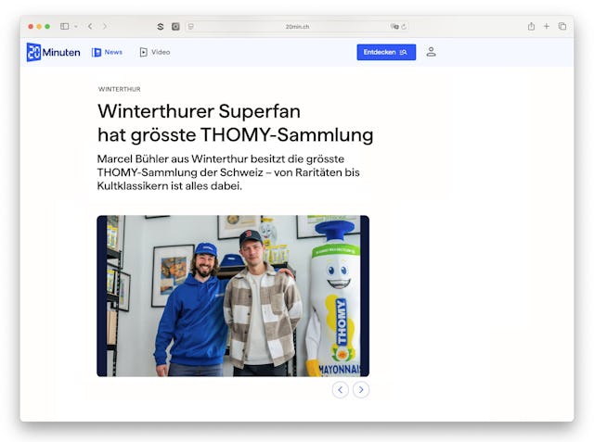Go forward to the next page
This screenshot has height=442, width=594.
click(x=104, y=26)
